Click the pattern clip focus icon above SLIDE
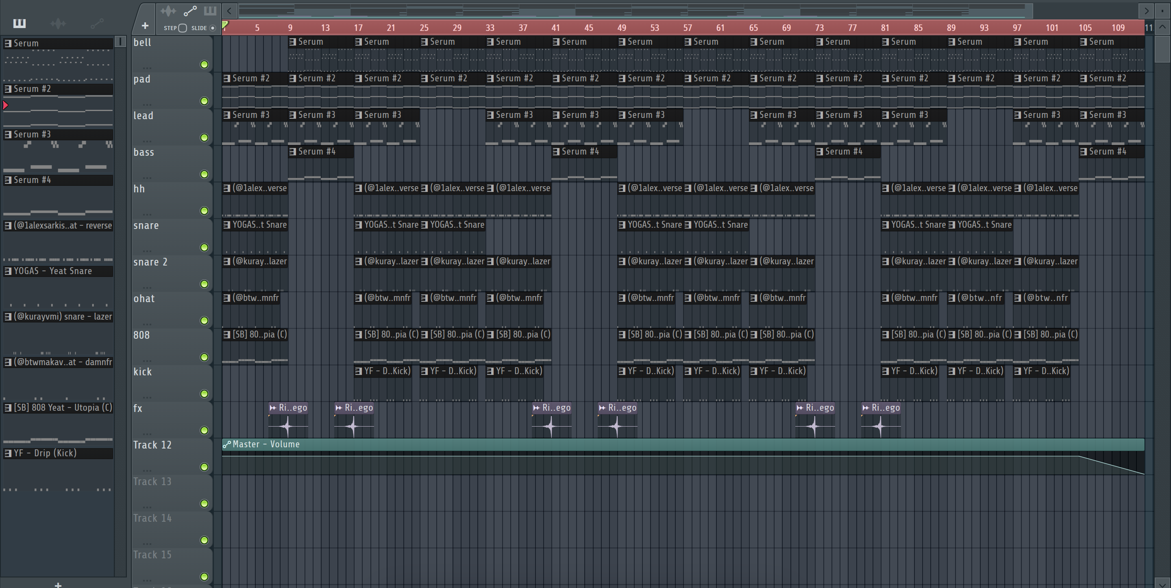1171x588 pixels. [x=210, y=11]
